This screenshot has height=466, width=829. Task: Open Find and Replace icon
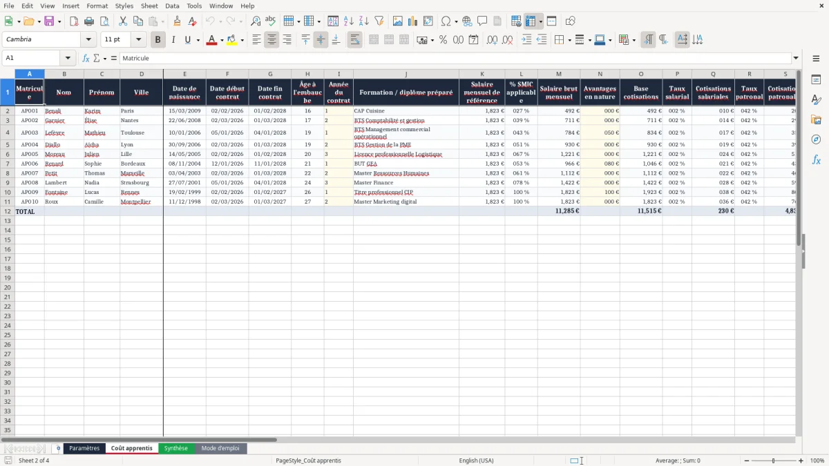click(256, 21)
